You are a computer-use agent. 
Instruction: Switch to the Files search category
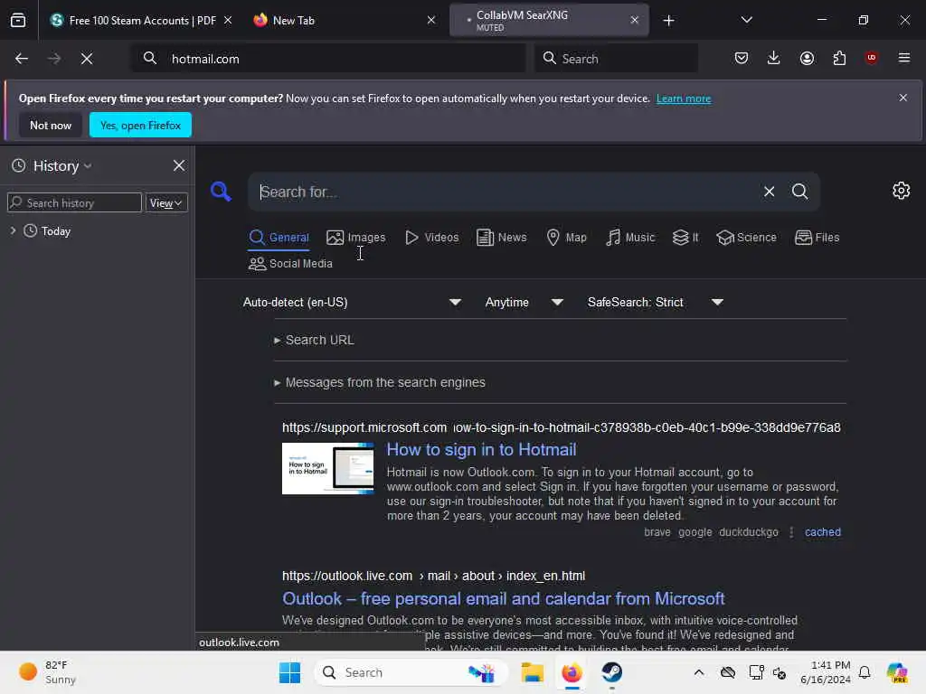coord(817,238)
